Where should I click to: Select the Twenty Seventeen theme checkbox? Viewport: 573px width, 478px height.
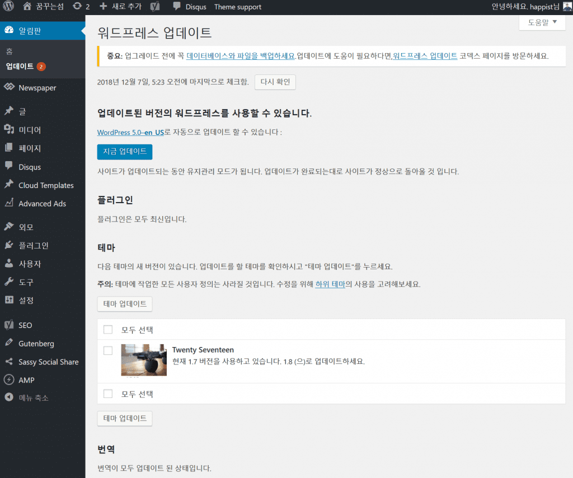pos(108,350)
